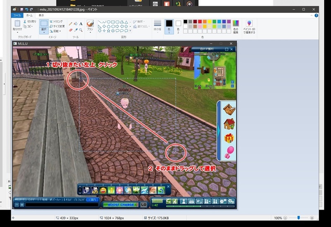Select the Pencil tool
Screen dimensions: 331x227
pyautogui.click(x=70, y=24)
